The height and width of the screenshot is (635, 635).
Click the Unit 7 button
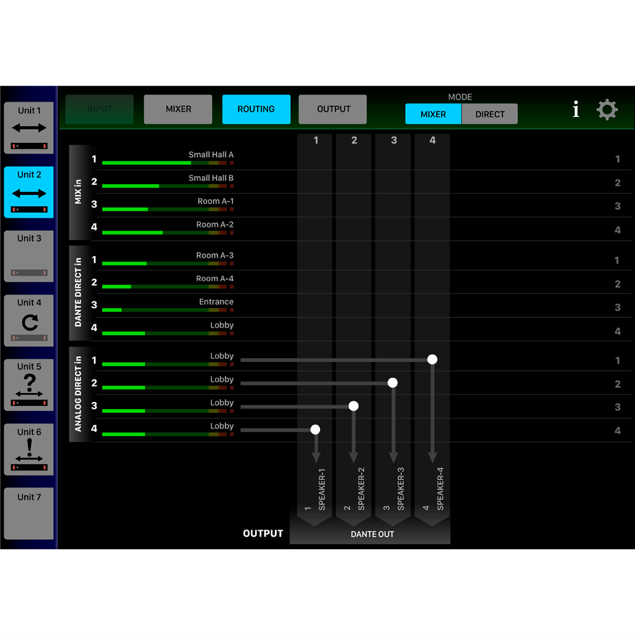coord(29,513)
